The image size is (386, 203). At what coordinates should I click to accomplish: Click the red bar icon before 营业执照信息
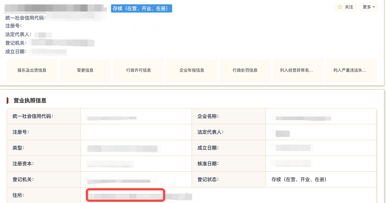[8, 101]
